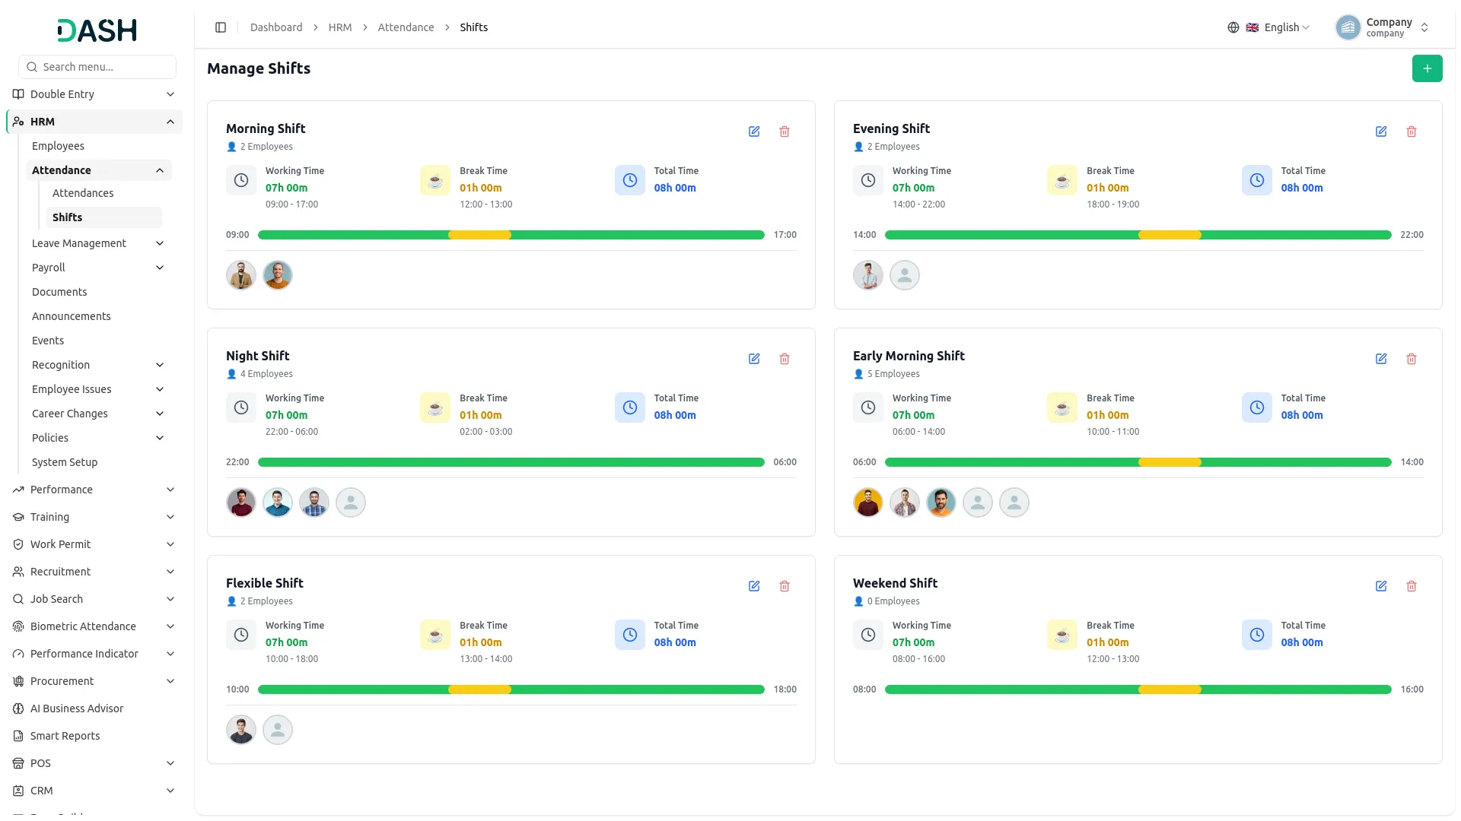
Task: Expand the Leave Management submenu
Action: coord(97,243)
